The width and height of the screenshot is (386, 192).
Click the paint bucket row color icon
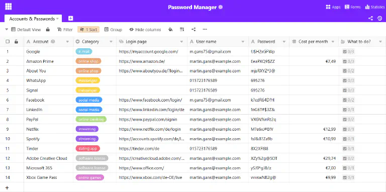pos(170,30)
